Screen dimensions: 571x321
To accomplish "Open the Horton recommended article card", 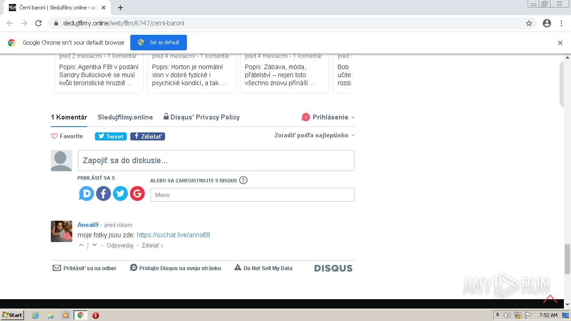I will click(x=192, y=73).
